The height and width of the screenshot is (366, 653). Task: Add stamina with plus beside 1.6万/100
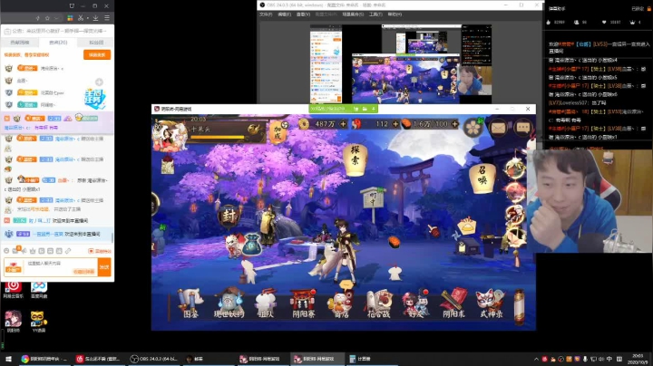click(x=454, y=124)
